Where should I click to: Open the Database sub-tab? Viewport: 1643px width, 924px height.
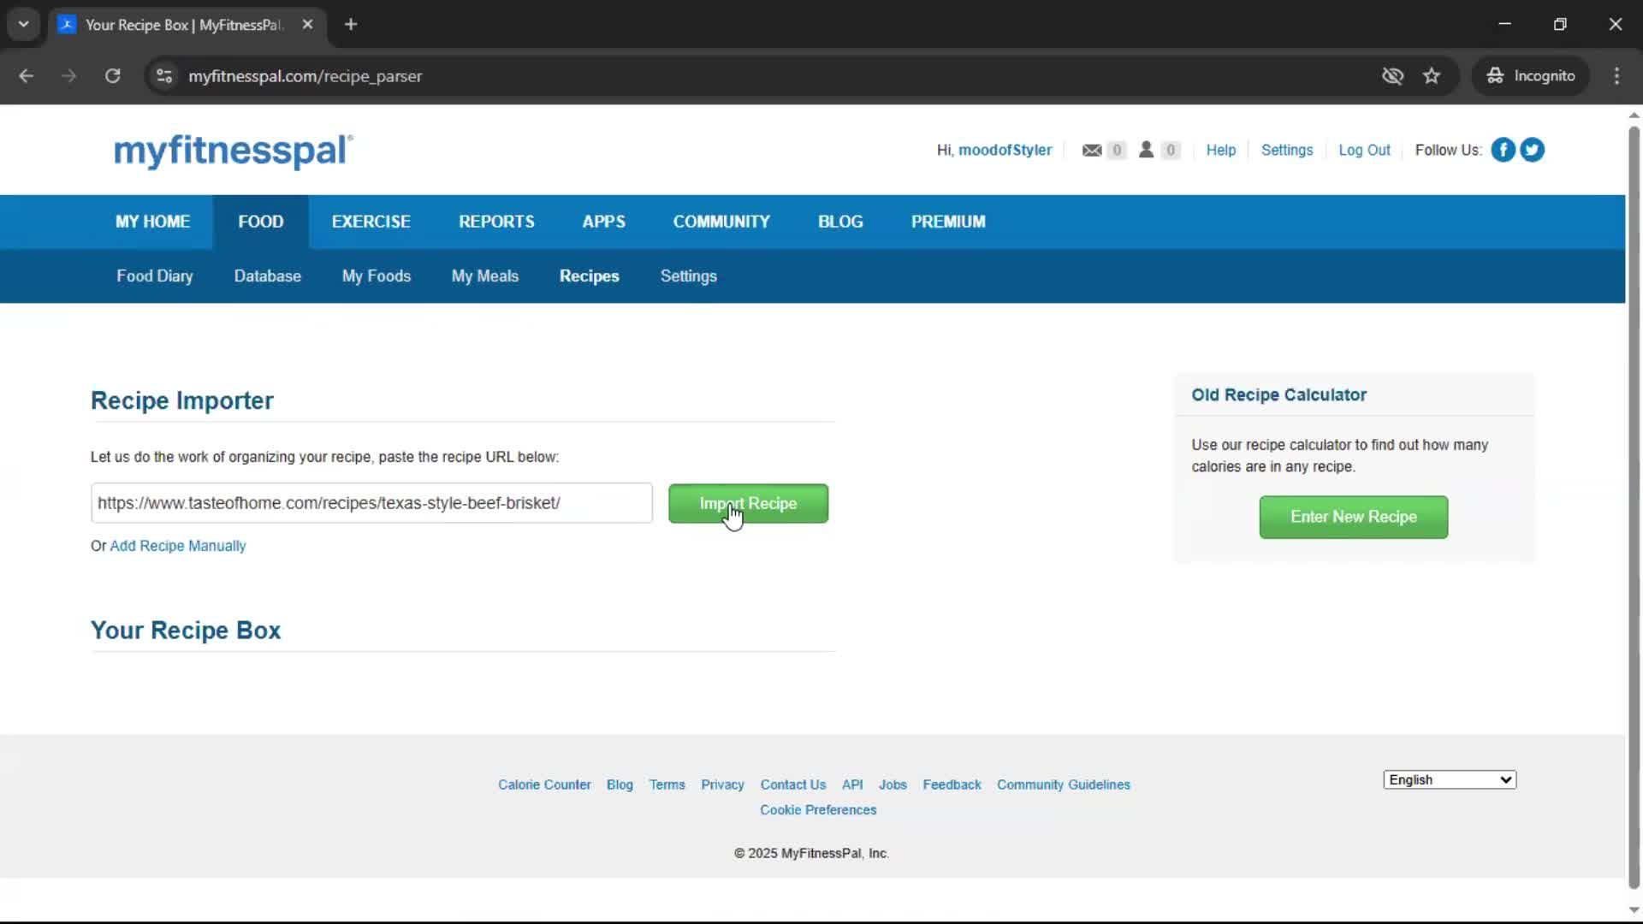coord(268,276)
